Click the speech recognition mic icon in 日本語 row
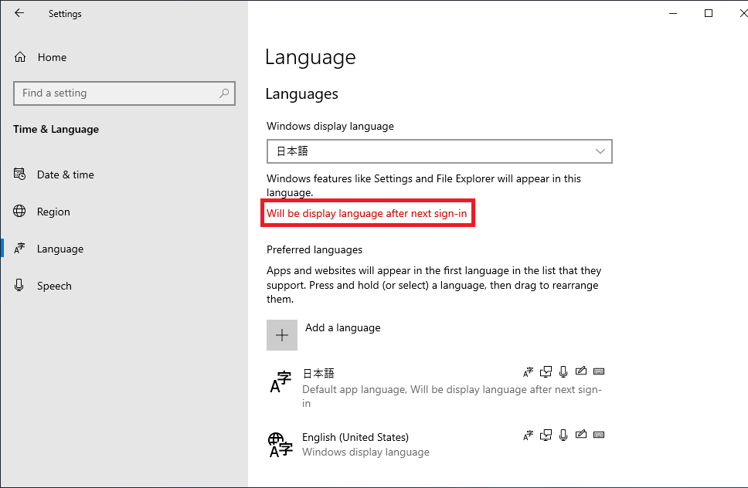Screen dimensions: 748x488 pyautogui.click(x=563, y=371)
